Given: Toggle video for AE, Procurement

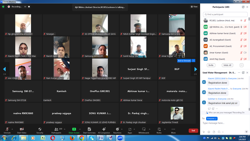Looking at the screenshot, I should tap(245, 46).
